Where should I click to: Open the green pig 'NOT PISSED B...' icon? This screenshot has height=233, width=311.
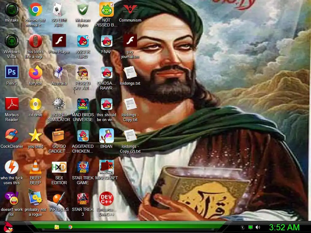coord(106,9)
